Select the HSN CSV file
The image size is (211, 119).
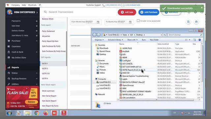click(x=126, y=73)
